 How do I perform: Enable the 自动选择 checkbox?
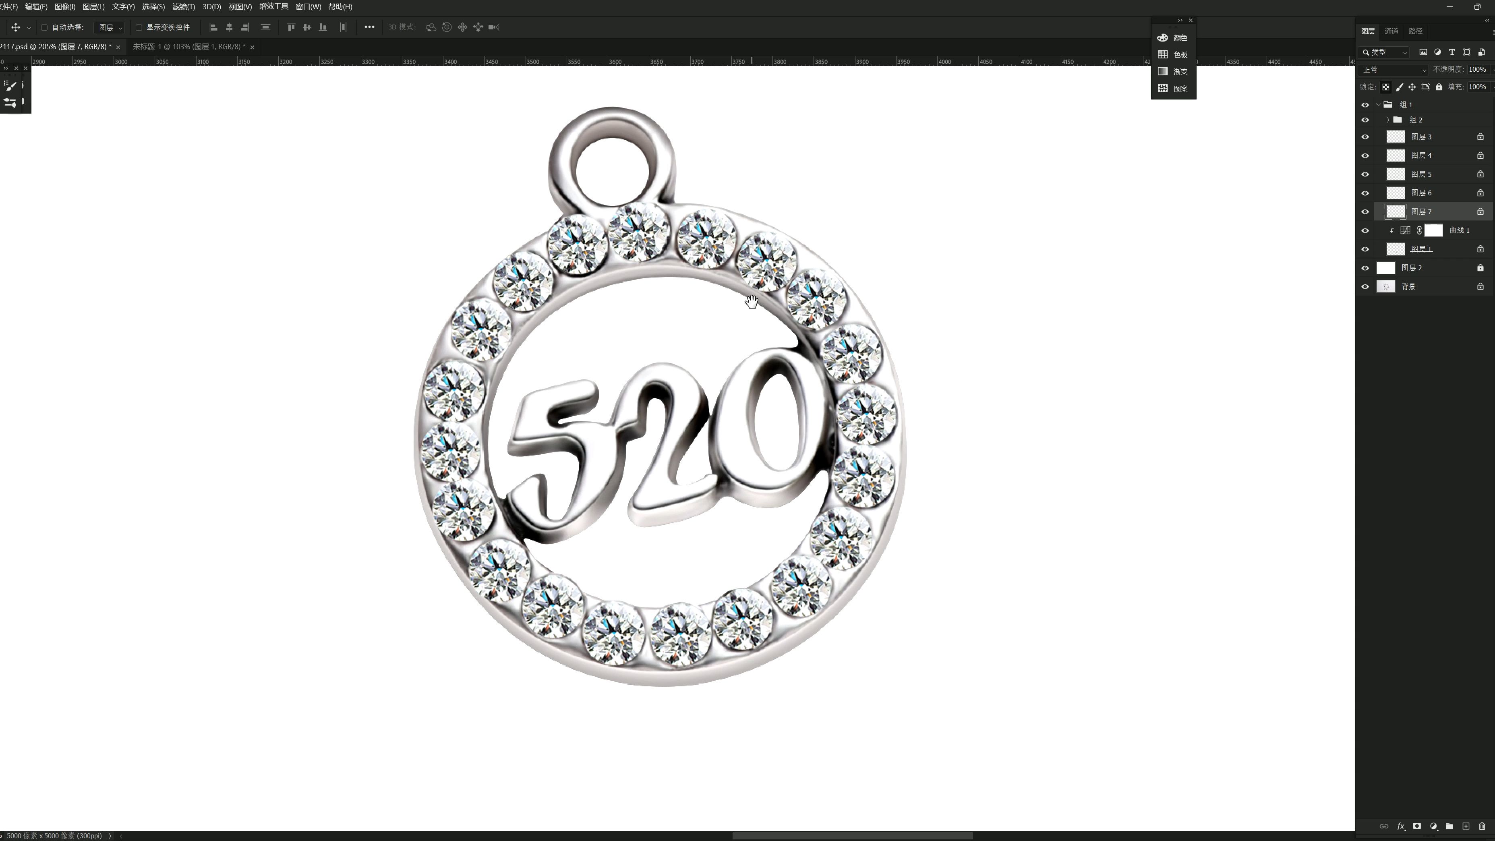pyautogui.click(x=44, y=27)
